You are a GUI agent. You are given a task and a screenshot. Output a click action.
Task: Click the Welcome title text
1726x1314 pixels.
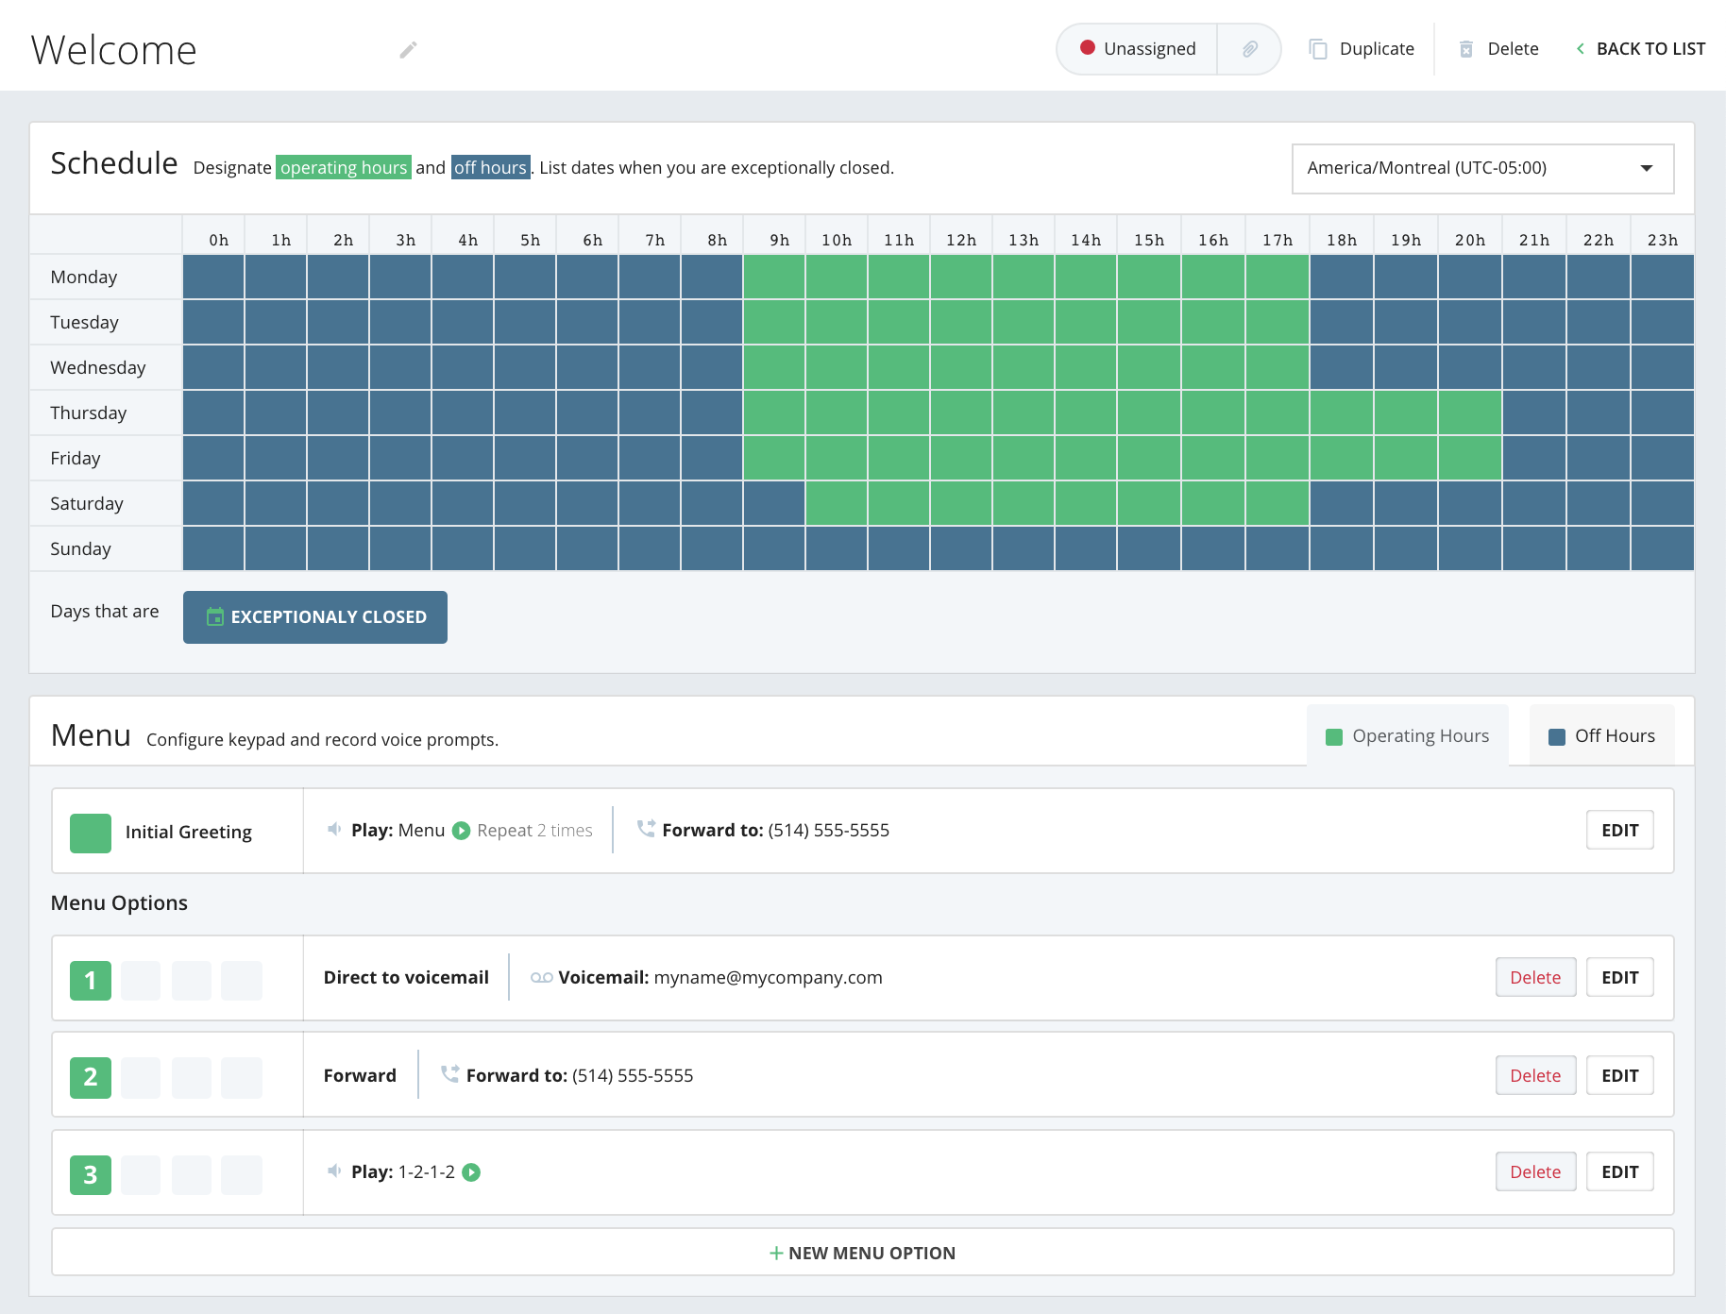(114, 50)
